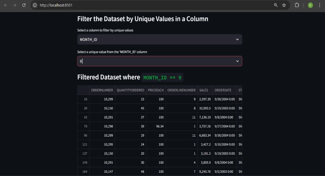Sort by ORDERDATE column header
325x176 pixels.
click(x=224, y=90)
